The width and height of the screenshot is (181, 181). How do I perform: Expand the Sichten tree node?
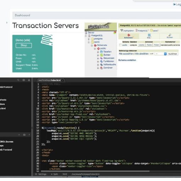click(98, 55)
